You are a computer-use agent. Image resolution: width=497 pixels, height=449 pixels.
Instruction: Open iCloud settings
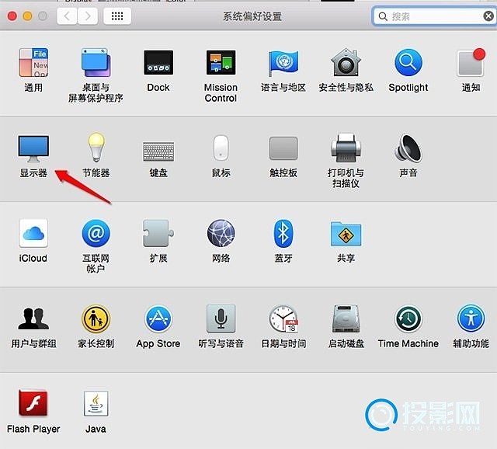coord(33,233)
